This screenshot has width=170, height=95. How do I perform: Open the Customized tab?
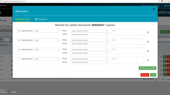pos(41,19)
